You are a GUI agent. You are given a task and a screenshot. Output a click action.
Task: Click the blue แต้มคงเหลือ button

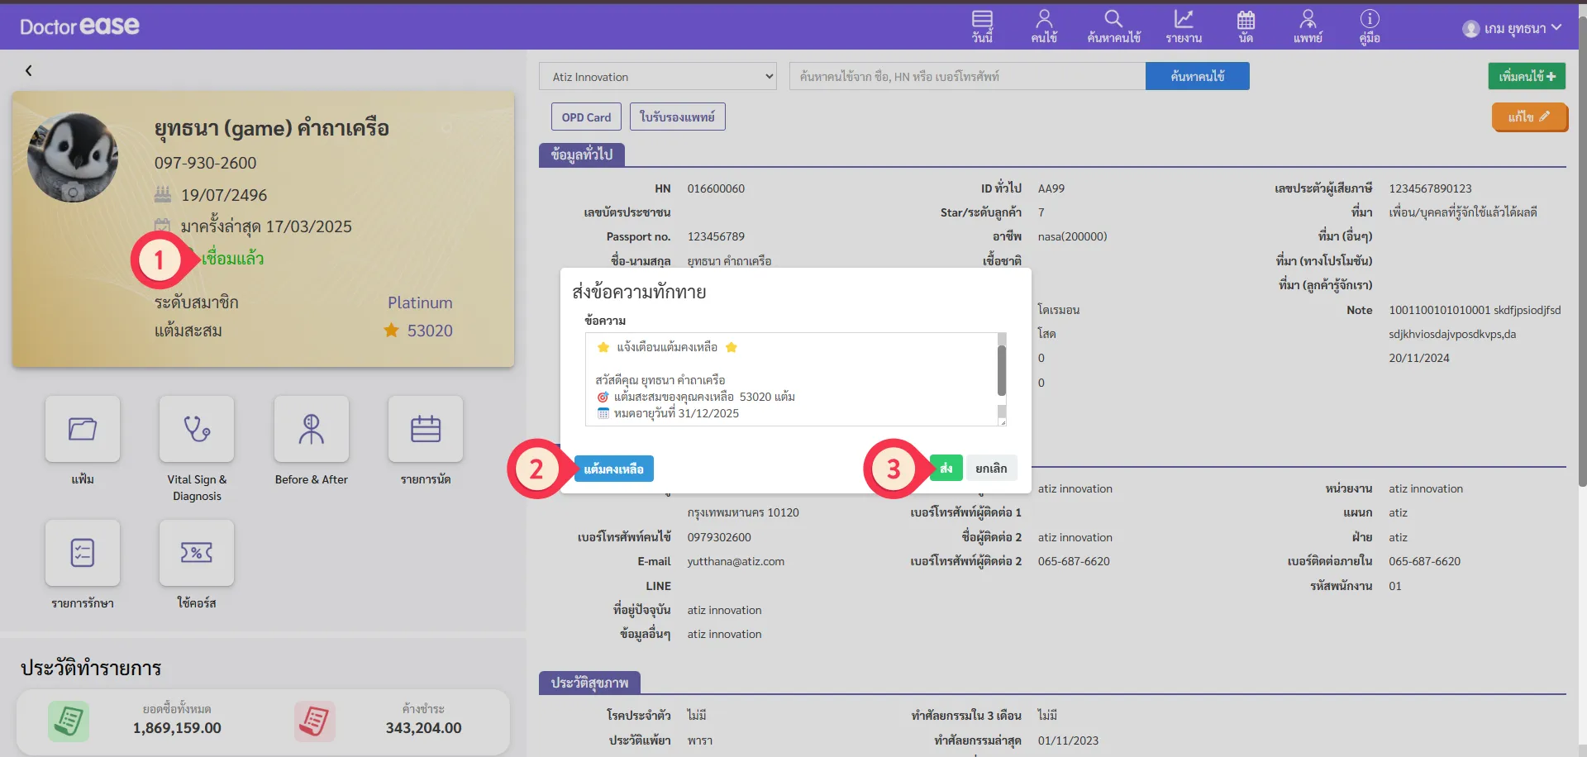(613, 469)
